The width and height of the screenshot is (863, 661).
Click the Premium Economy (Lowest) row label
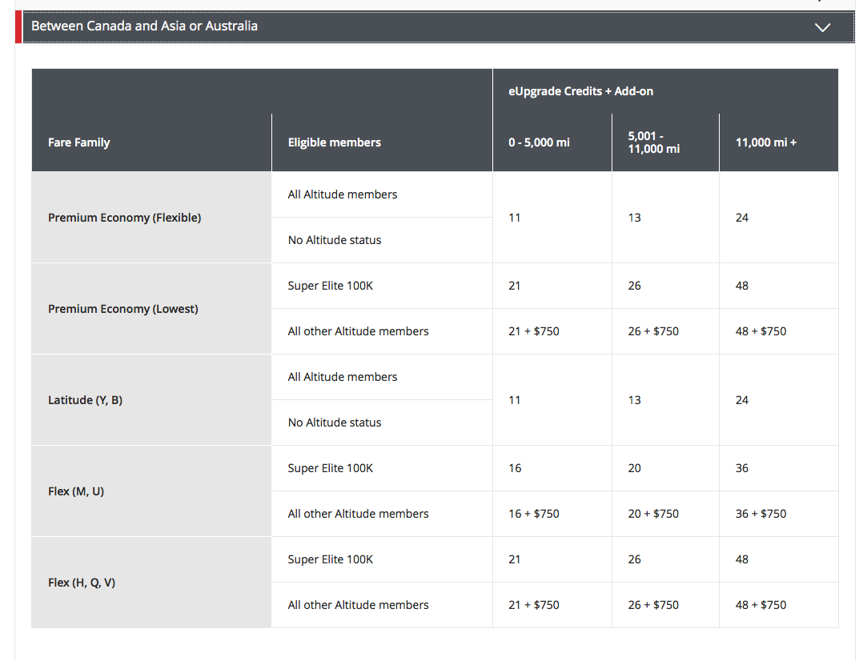click(x=122, y=309)
